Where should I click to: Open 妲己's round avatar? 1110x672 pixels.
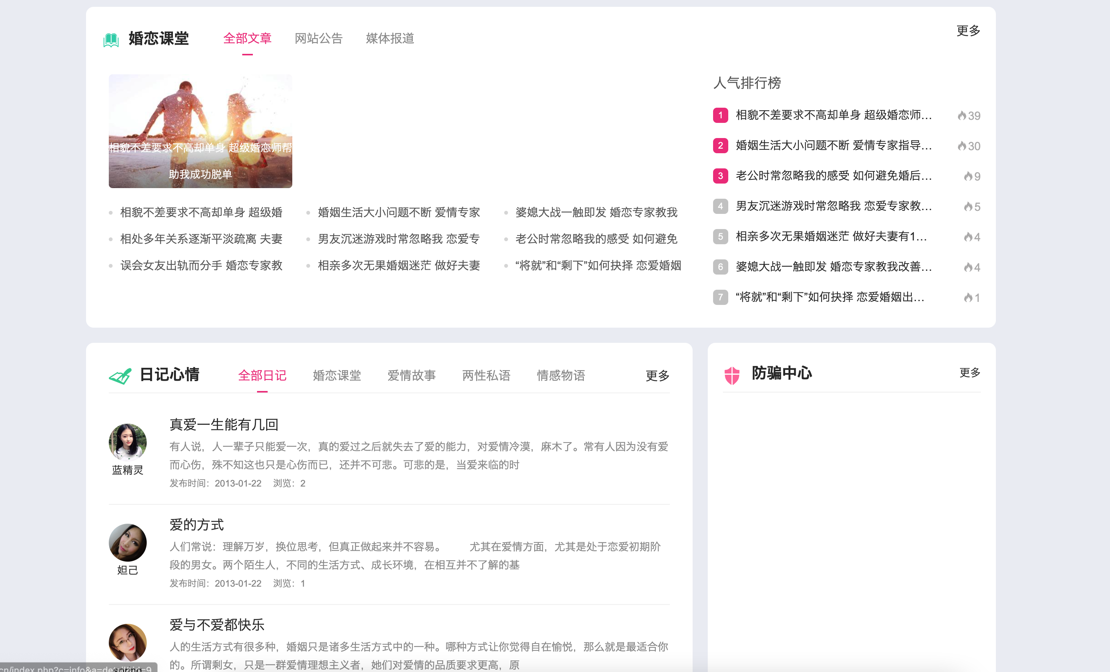point(127,542)
